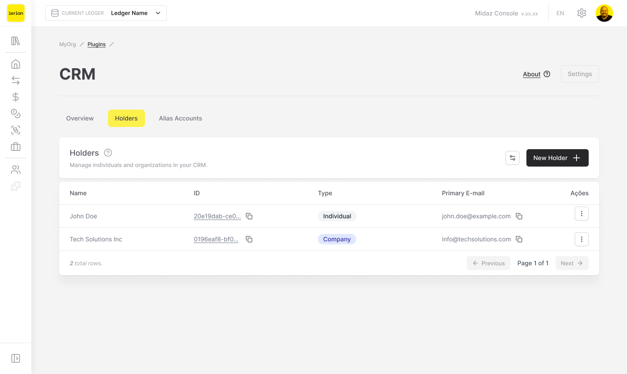Click the John Doe name cell

pyautogui.click(x=83, y=216)
